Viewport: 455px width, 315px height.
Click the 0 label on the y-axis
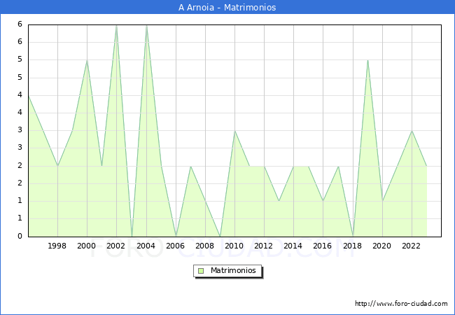pos(20,237)
